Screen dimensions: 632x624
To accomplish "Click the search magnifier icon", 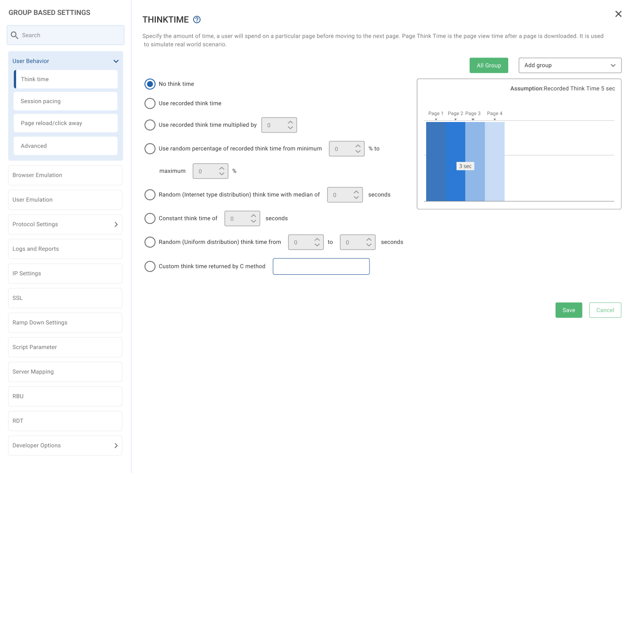I will coord(14,35).
